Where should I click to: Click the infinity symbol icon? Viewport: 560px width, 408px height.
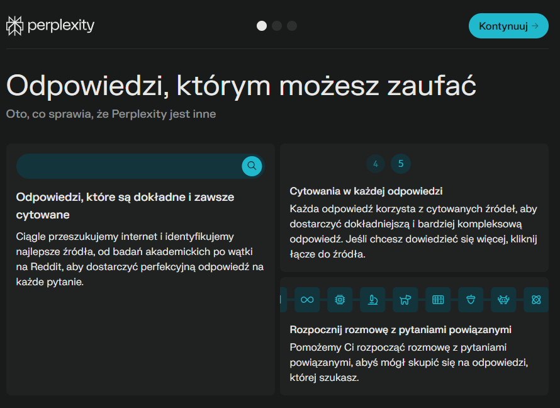(x=307, y=300)
